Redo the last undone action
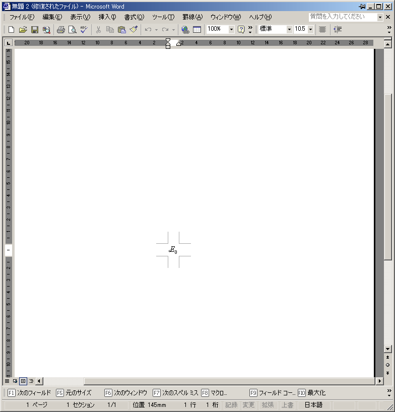395x412 pixels. pos(165,29)
